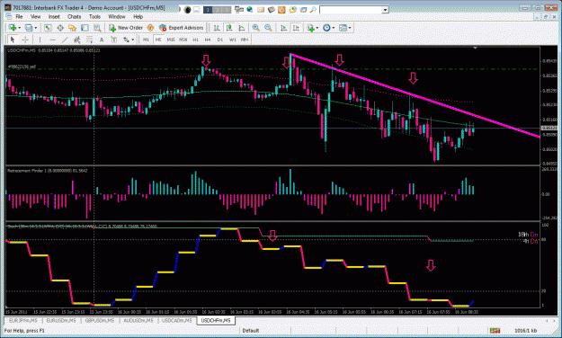Open the View menu

(35, 16)
